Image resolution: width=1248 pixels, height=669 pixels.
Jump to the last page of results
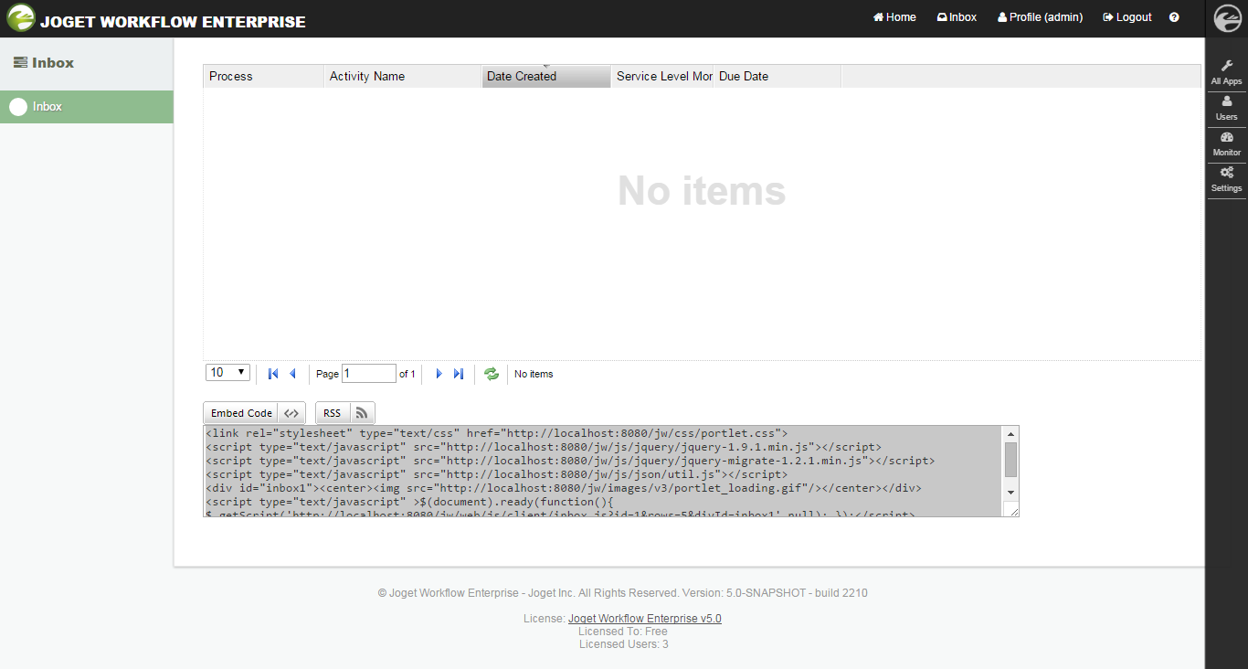tap(459, 374)
